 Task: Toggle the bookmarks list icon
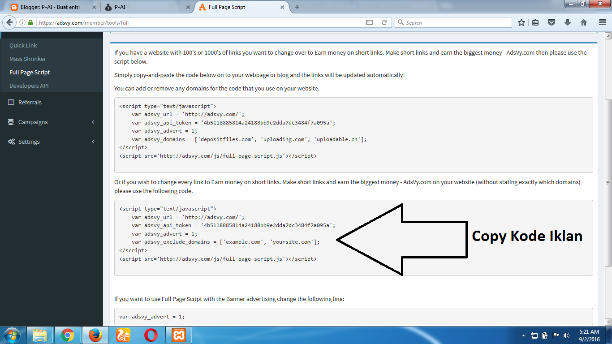click(536, 22)
